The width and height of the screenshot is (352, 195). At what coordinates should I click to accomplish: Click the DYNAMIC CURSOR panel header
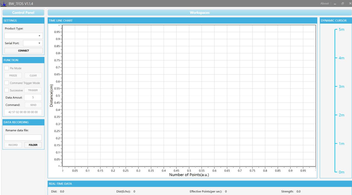(336, 20)
